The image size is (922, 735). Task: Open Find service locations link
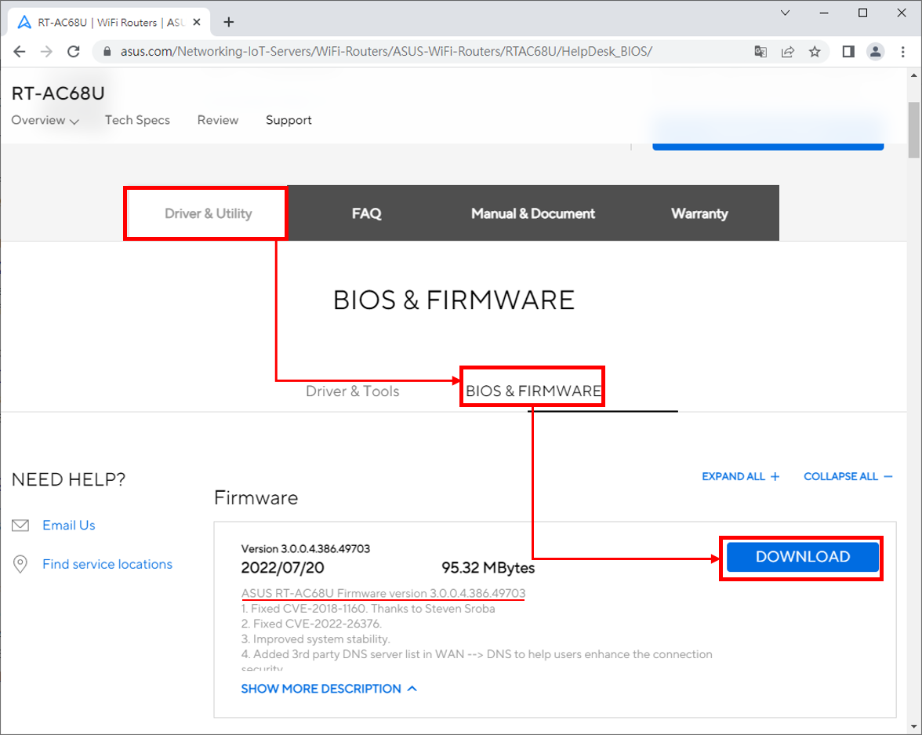coord(107,564)
